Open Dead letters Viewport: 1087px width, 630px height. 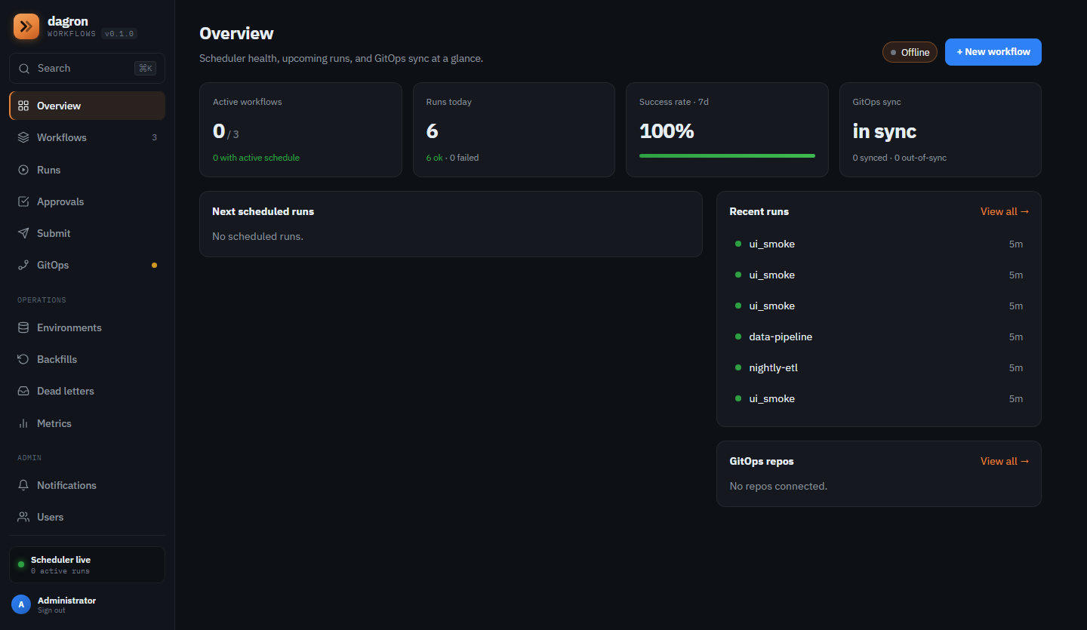[x=88, y=391]
